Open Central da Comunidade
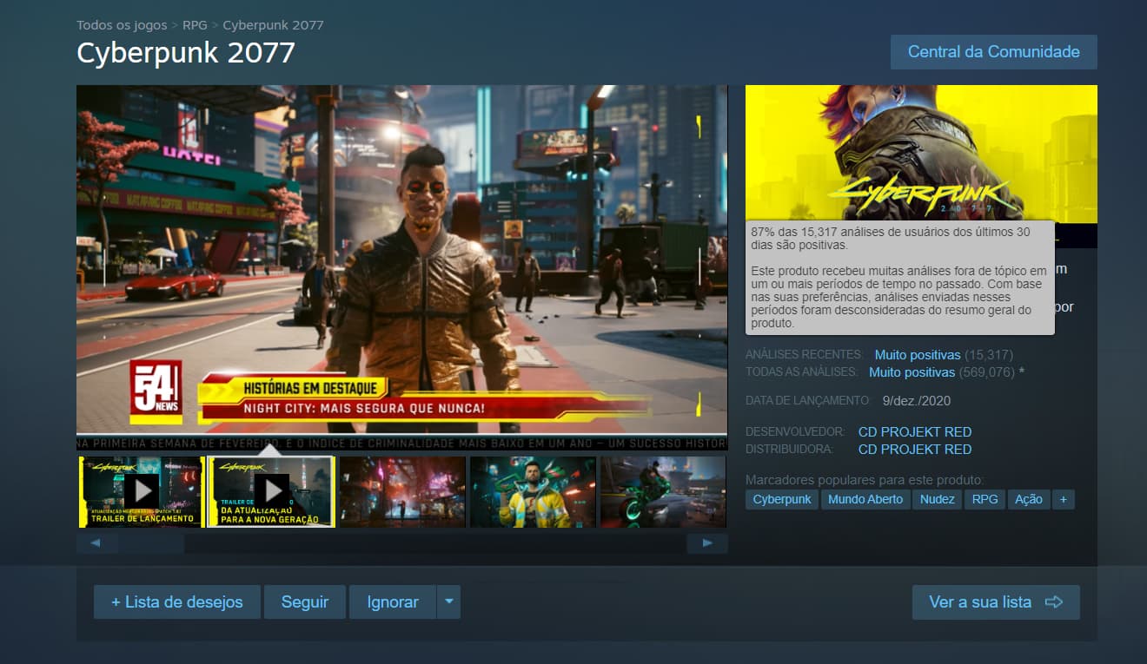This screenshot has height=664, width=1147. click(993, 52)
